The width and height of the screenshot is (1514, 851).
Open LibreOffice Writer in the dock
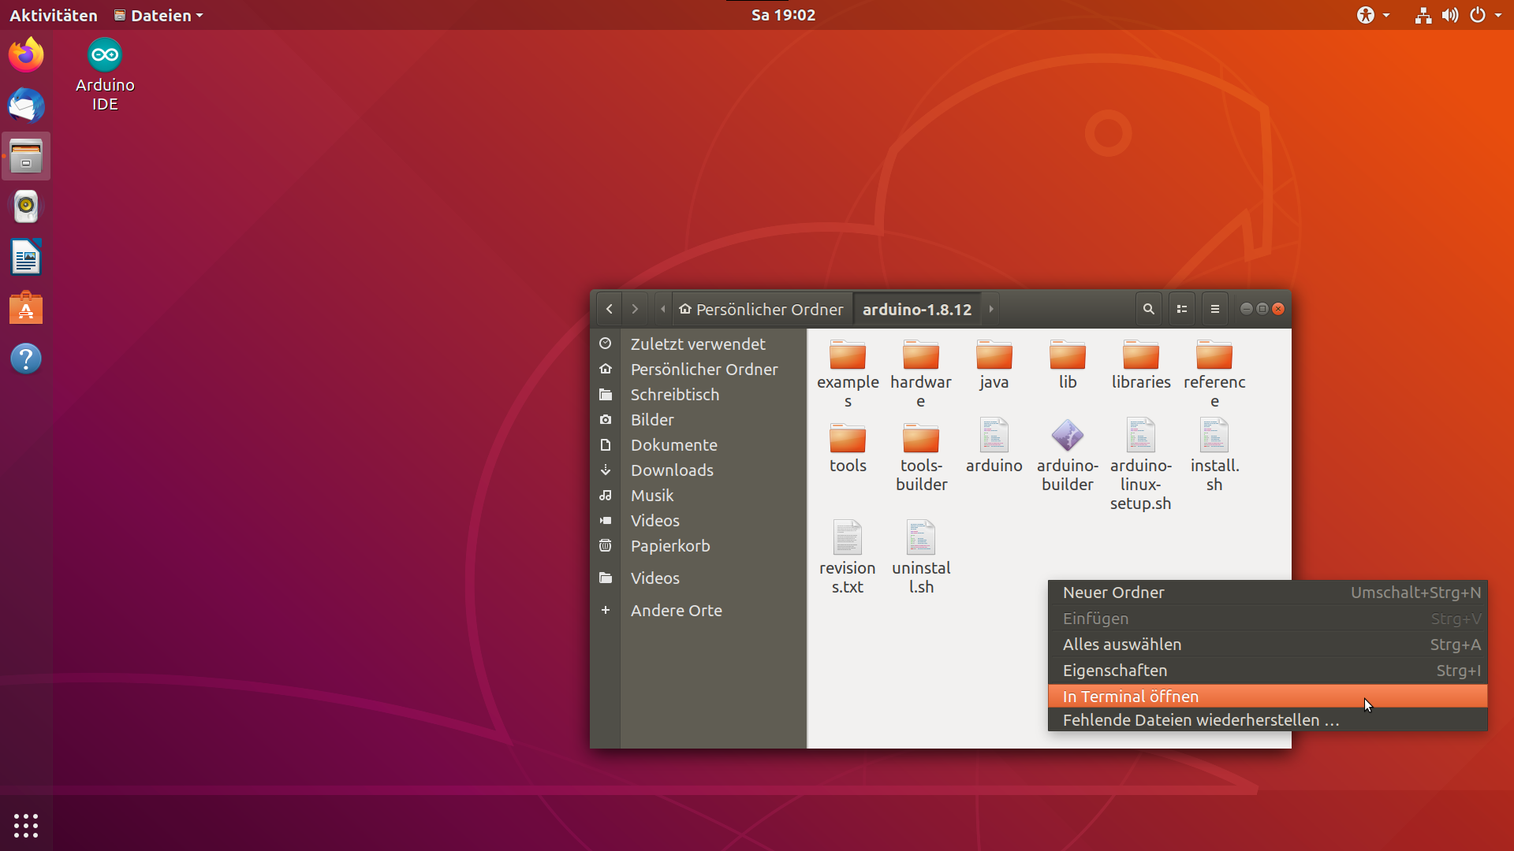click(x=26, y=257)
